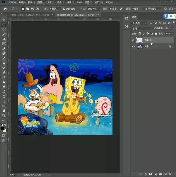Select the Lasso tool
The width and height of the screenshot is (176, 177).
[4, 29]
